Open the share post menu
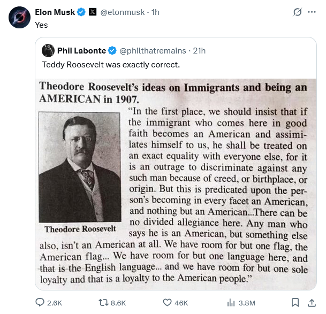Viewport: 326px width, 314px height. 312,303
